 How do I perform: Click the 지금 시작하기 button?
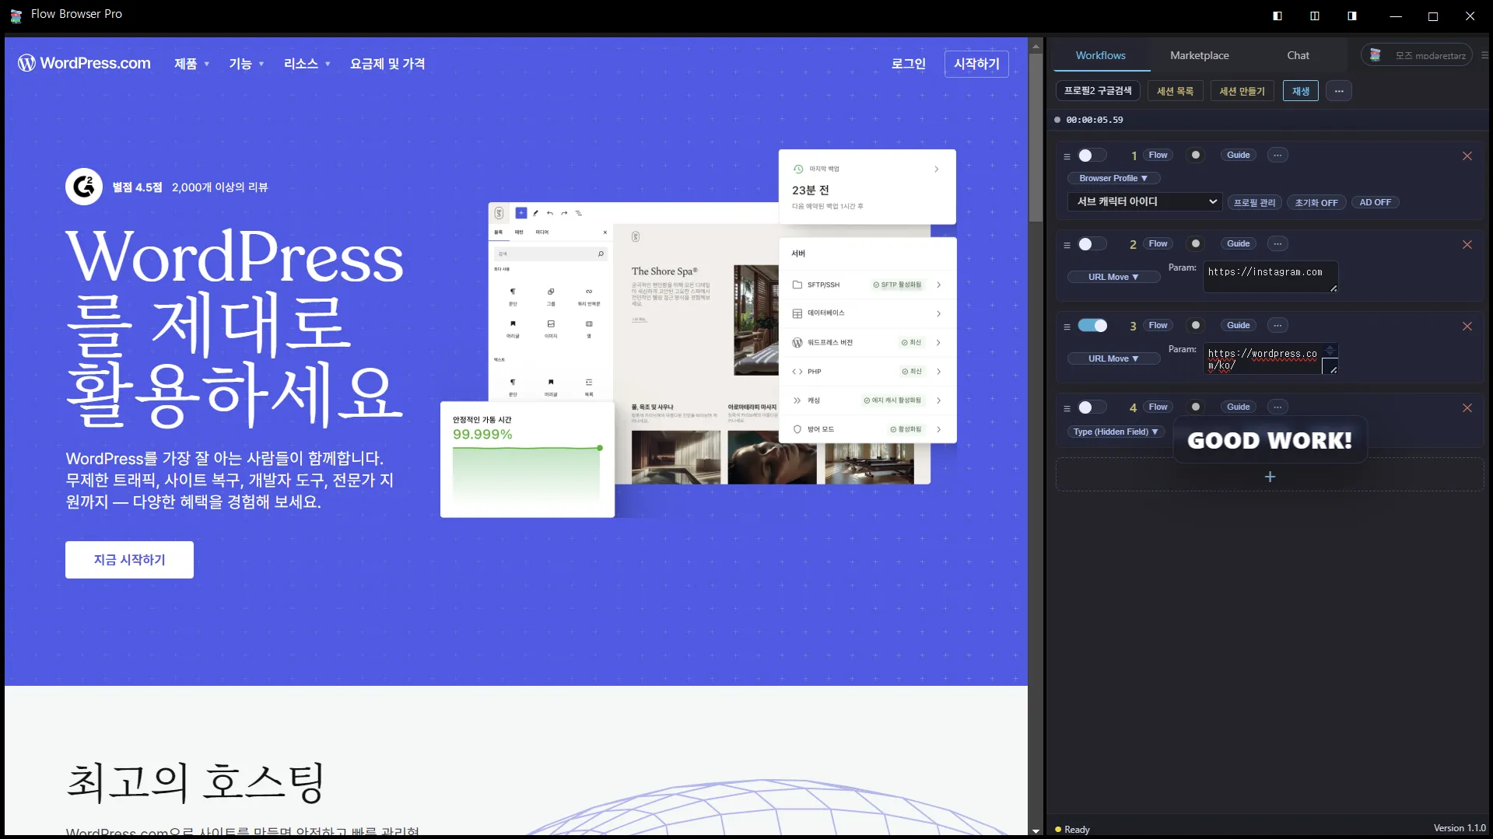click(129, 560)
